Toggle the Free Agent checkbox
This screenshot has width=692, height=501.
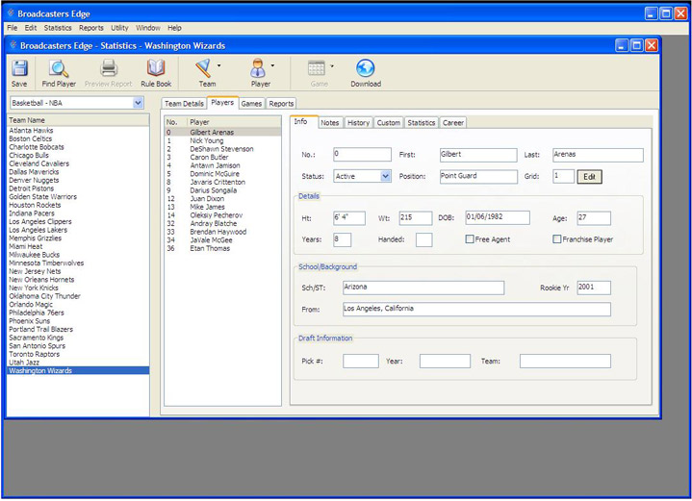[470, 239]
